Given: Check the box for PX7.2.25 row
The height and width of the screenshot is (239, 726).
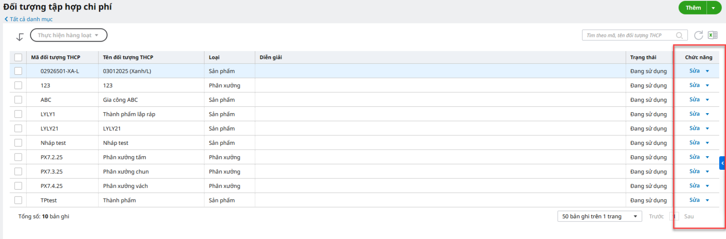Looking at the screenshot, I should [x=18, y=157].
